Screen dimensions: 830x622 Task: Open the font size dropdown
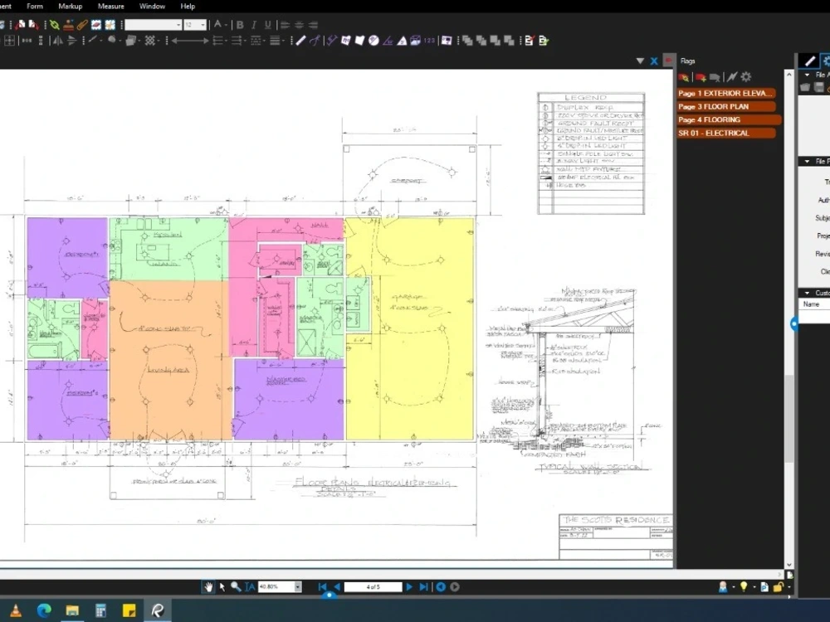tap(201, 25)
